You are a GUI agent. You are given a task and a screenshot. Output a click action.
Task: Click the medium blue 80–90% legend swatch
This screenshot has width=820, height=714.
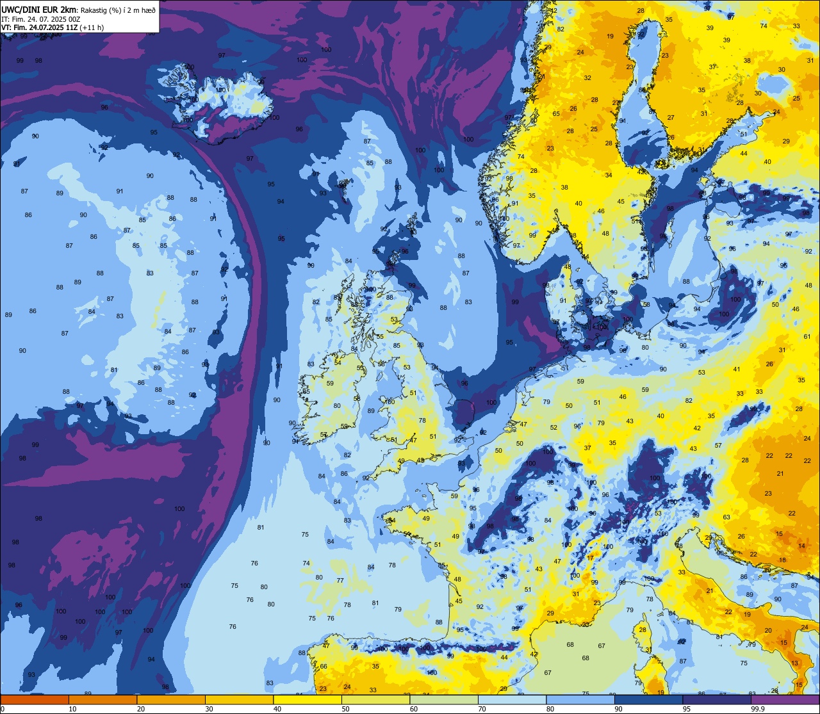pyautogui.click(x=580, y=699)
